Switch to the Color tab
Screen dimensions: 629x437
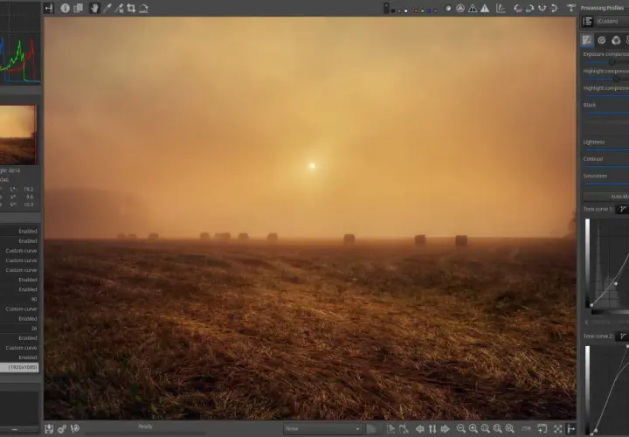(x=616, y=39)
